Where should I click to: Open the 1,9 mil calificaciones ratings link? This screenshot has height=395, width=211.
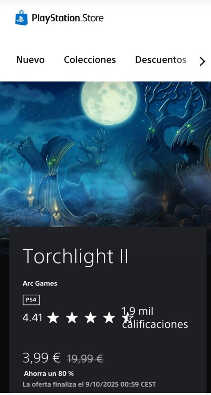click(x=155, y=318)
